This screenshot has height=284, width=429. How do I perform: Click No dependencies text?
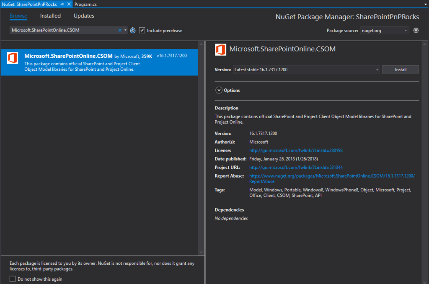(x=231, y=218)
